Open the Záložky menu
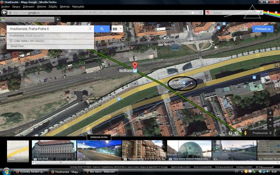 [x=53, y=7]
